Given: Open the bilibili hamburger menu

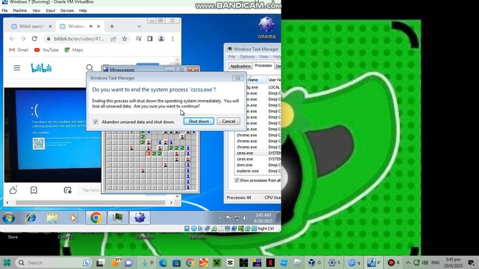Looking at the screenshot, I should click(x=17, y=68).
